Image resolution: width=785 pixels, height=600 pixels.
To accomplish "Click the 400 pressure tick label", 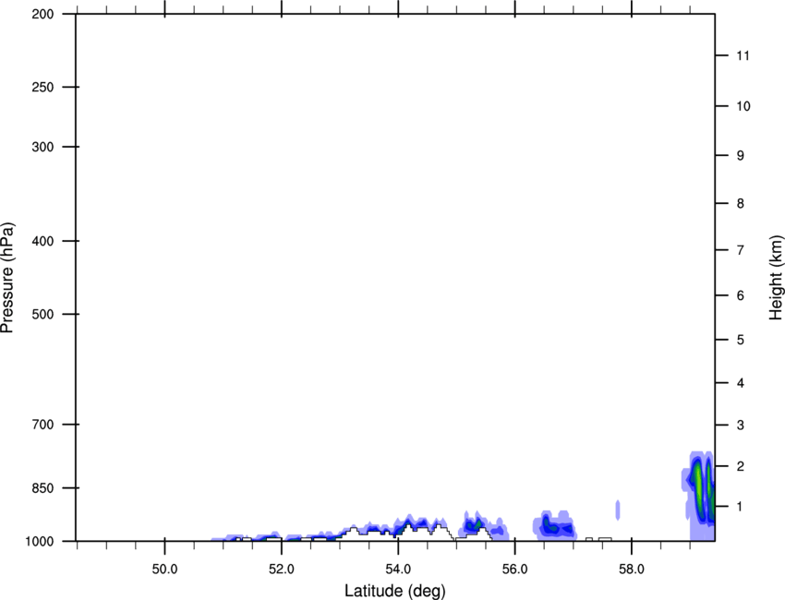I will pyautogui.click(x=42, y=241).
